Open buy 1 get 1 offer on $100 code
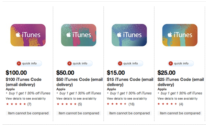The height and width of the screenshot is (125, 206). tap(29, 93)
